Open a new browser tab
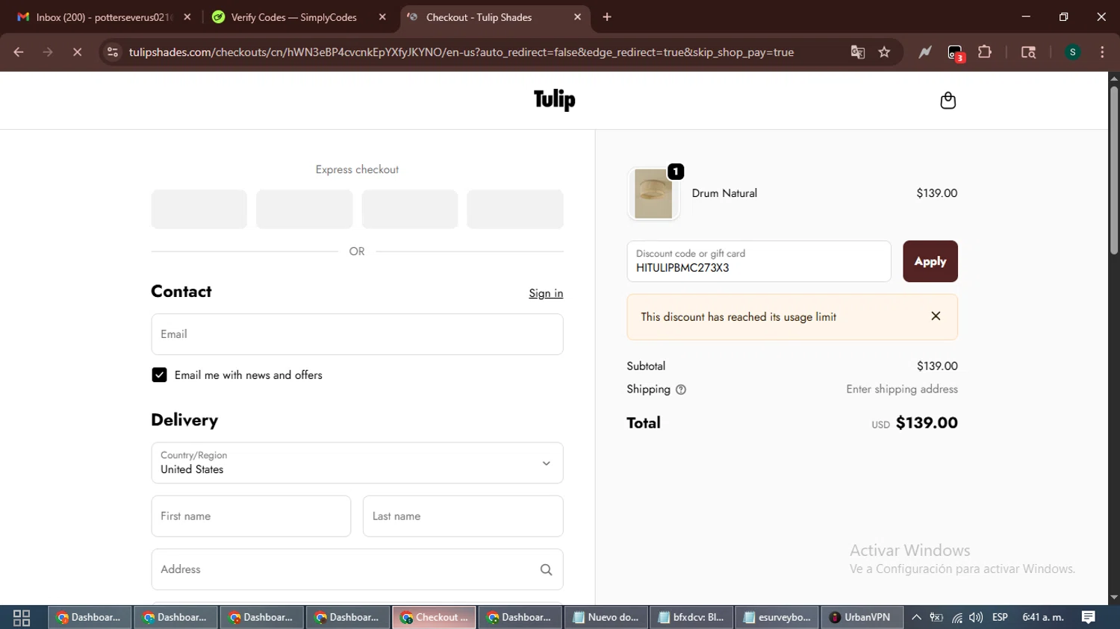The width and height of the screenshot is (1120, 629). click(x=607, y=17)
